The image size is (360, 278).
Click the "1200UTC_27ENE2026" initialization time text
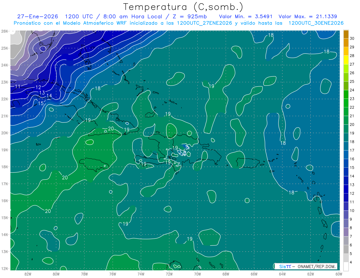[x=204, y=23]
